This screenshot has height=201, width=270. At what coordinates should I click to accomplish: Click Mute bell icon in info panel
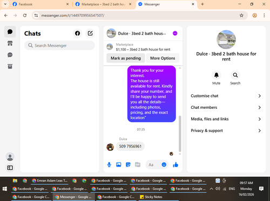pyautogui.click(x=217, y=75)
